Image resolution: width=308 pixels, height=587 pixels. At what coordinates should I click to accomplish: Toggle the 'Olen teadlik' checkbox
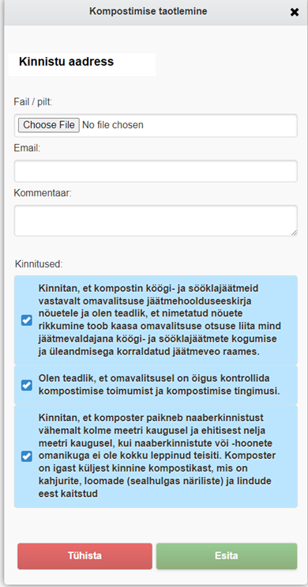tap(27, 384)
